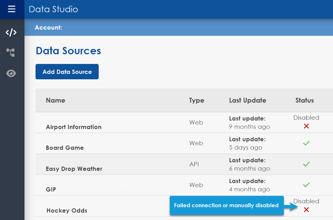Open the Airport Information data source
The image size is (333, 220).
click(74, 127)
